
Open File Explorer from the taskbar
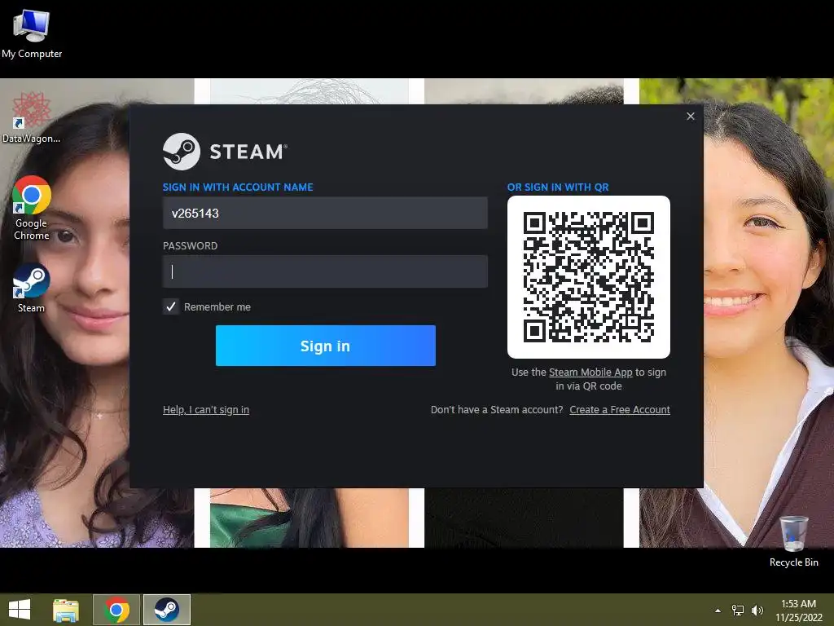tap(66, 610)
